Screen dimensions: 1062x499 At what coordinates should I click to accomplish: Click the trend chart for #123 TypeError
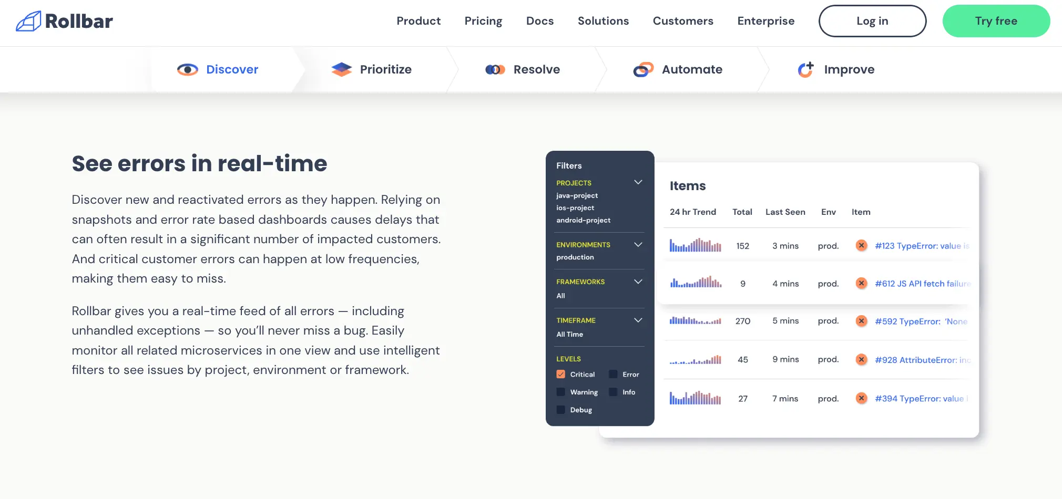(695, 245)
